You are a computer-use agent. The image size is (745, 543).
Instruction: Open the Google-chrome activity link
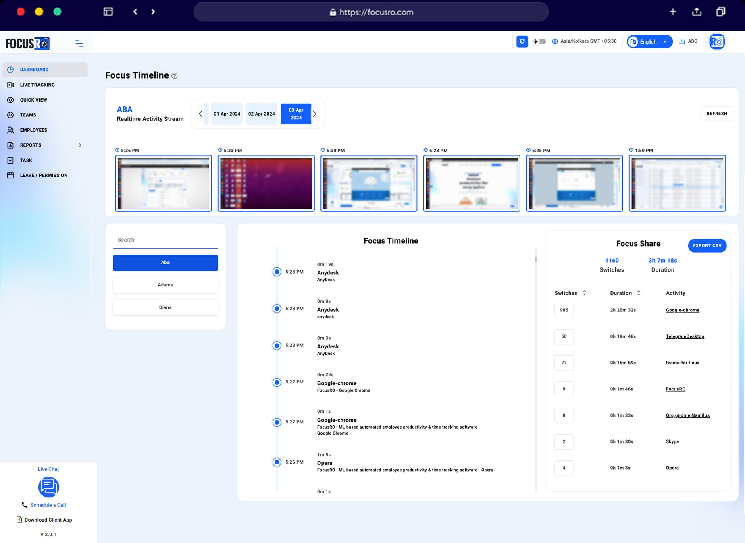click(x=683, y=310)
